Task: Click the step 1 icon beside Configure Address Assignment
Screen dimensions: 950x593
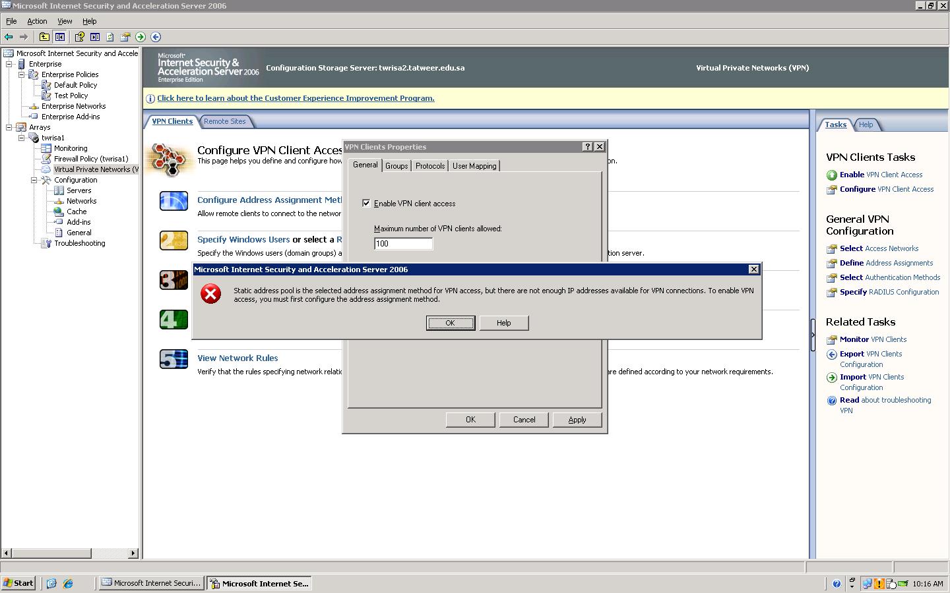Action: pyautogui.click(x=174, y=201)
